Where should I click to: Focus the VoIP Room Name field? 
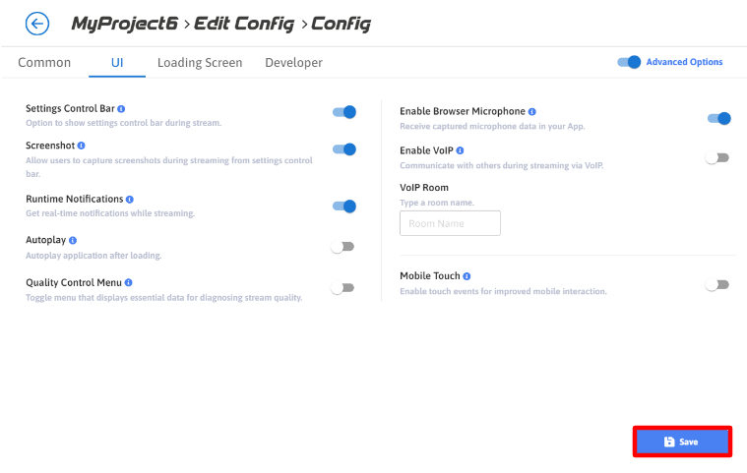point(450,223)
